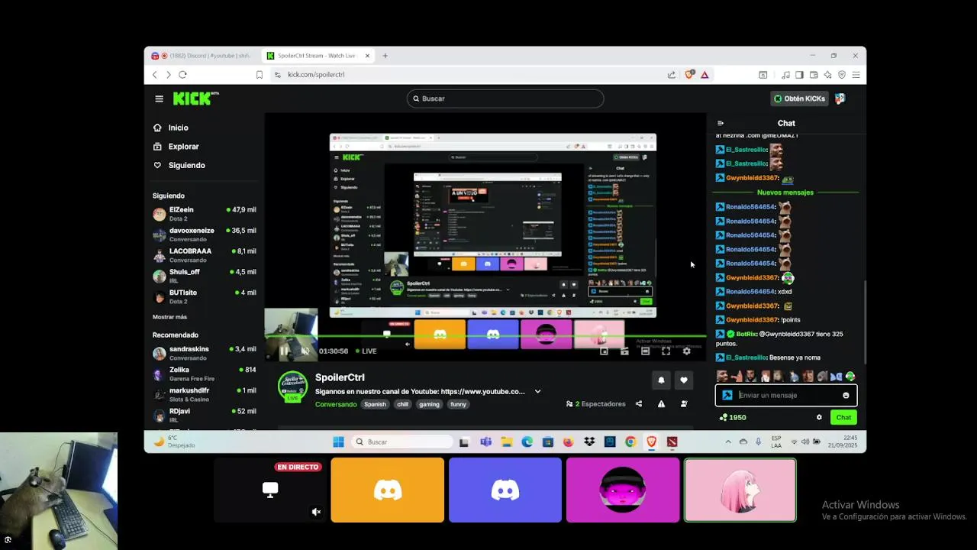977x550 pixels.
Task: Switch the player to theater mode
Action: 645,351
